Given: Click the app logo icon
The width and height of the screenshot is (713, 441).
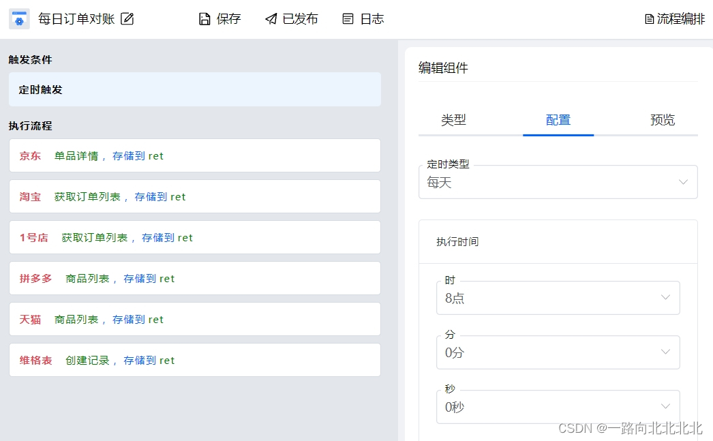Looking at the screenshot, I should click(19, 19).
